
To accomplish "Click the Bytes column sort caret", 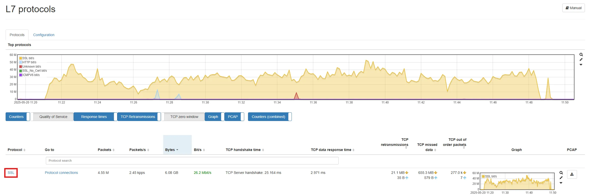I will point(177,150).
